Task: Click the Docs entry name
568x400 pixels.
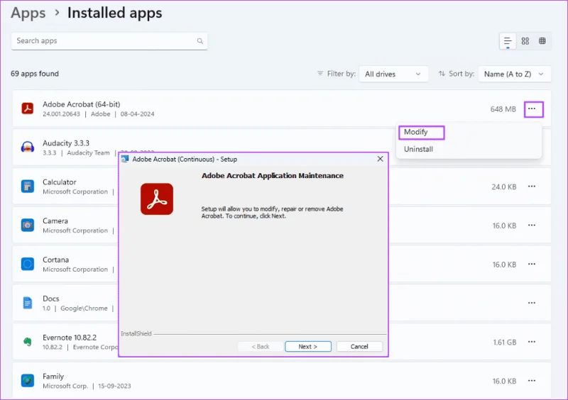Action: pyautogui.click(x=50, y=299)
